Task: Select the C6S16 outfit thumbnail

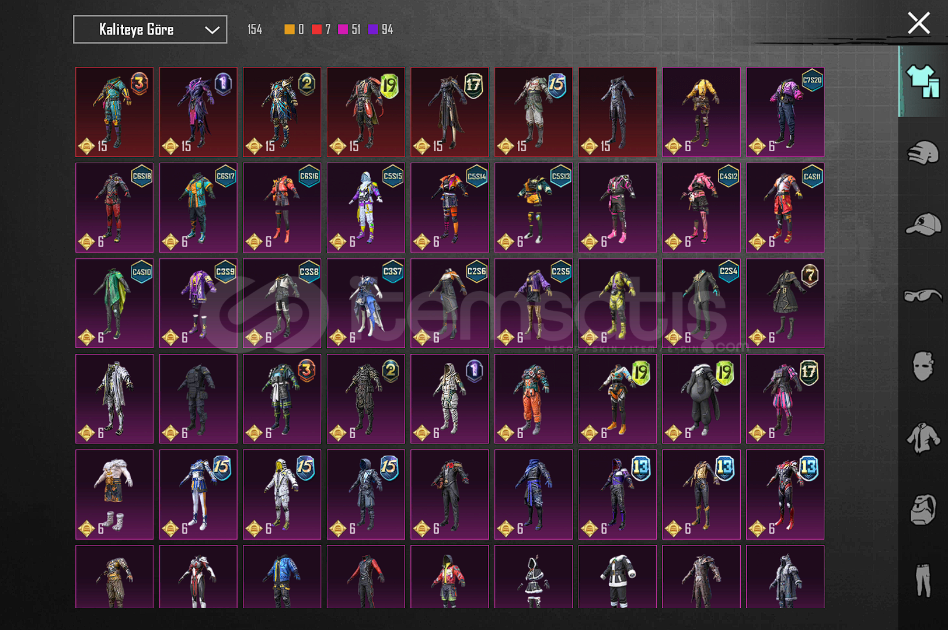Action: [x=282, y=208]
